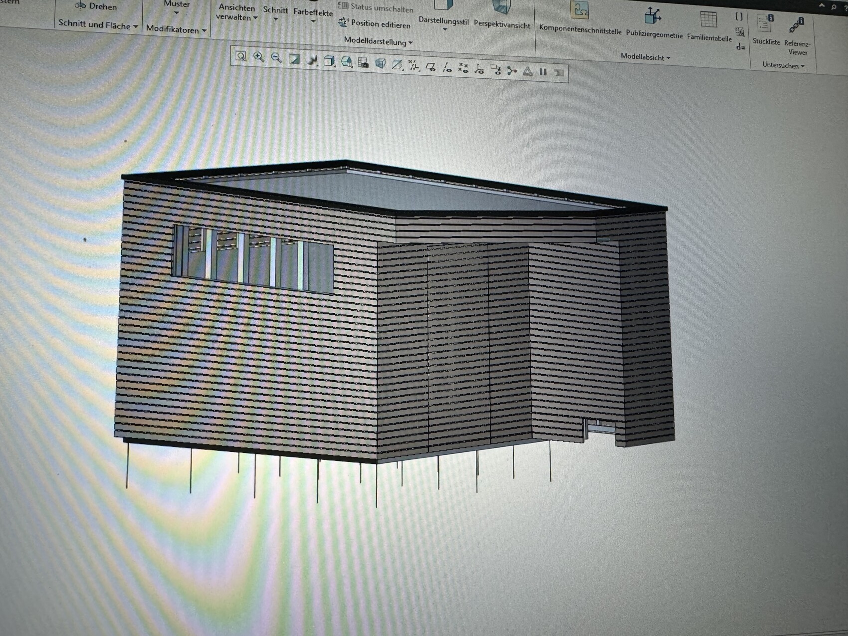Open the Modifikatoren dropdown
The height and width of the screenshot is (636, 848).
pyautogui.click(x=176, y=29)
